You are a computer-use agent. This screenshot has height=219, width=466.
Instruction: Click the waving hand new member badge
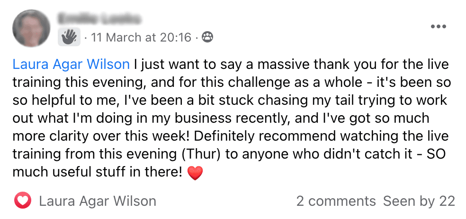(x=69, y=37)
